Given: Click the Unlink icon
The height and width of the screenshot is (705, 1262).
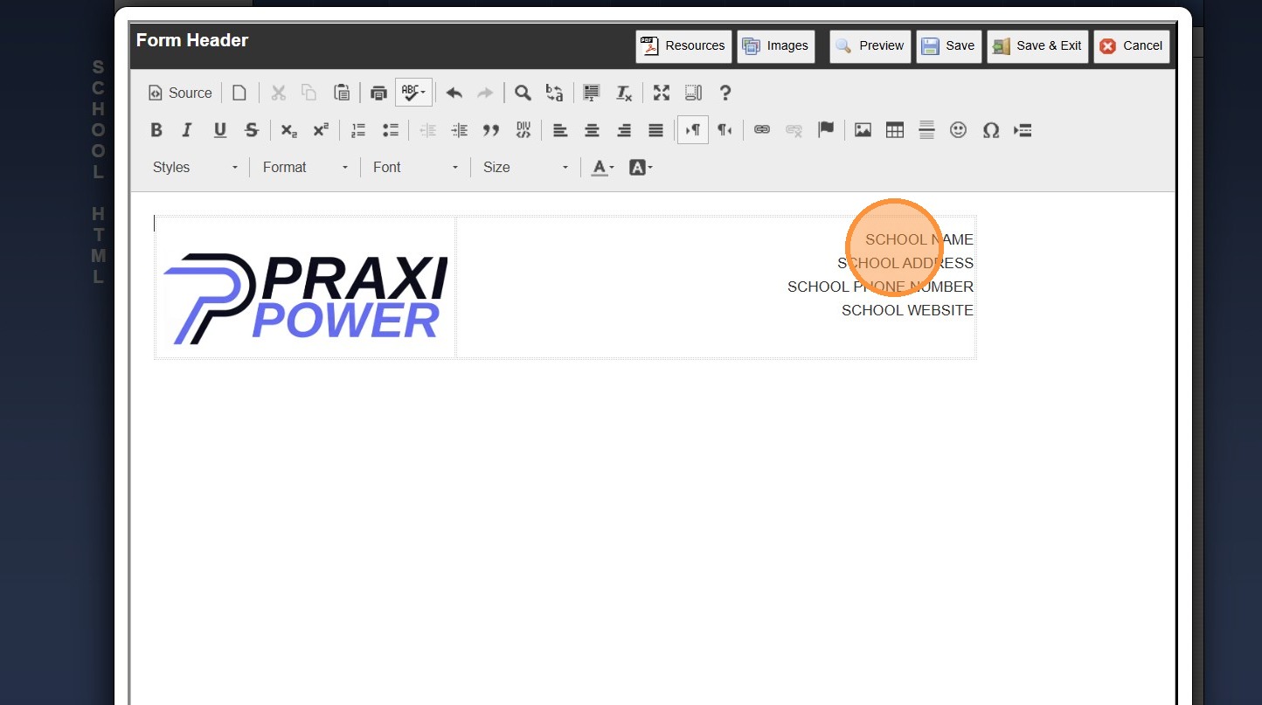Looking at the screenshot, I should [794, 130].
